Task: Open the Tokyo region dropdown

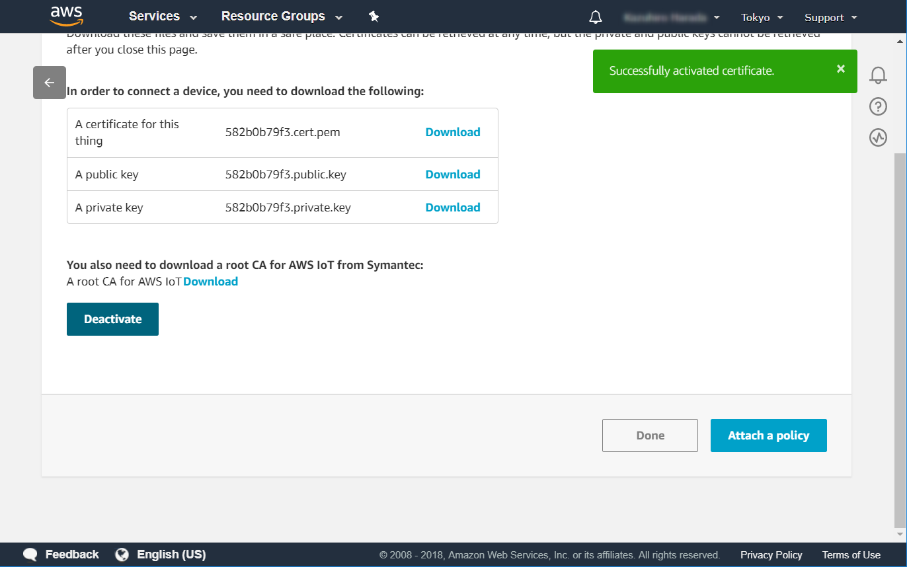Action: (x=762, y=18)
